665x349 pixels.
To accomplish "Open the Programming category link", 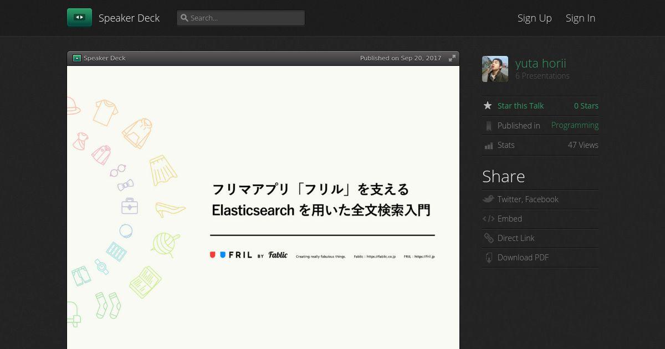I will pos(575,125).
